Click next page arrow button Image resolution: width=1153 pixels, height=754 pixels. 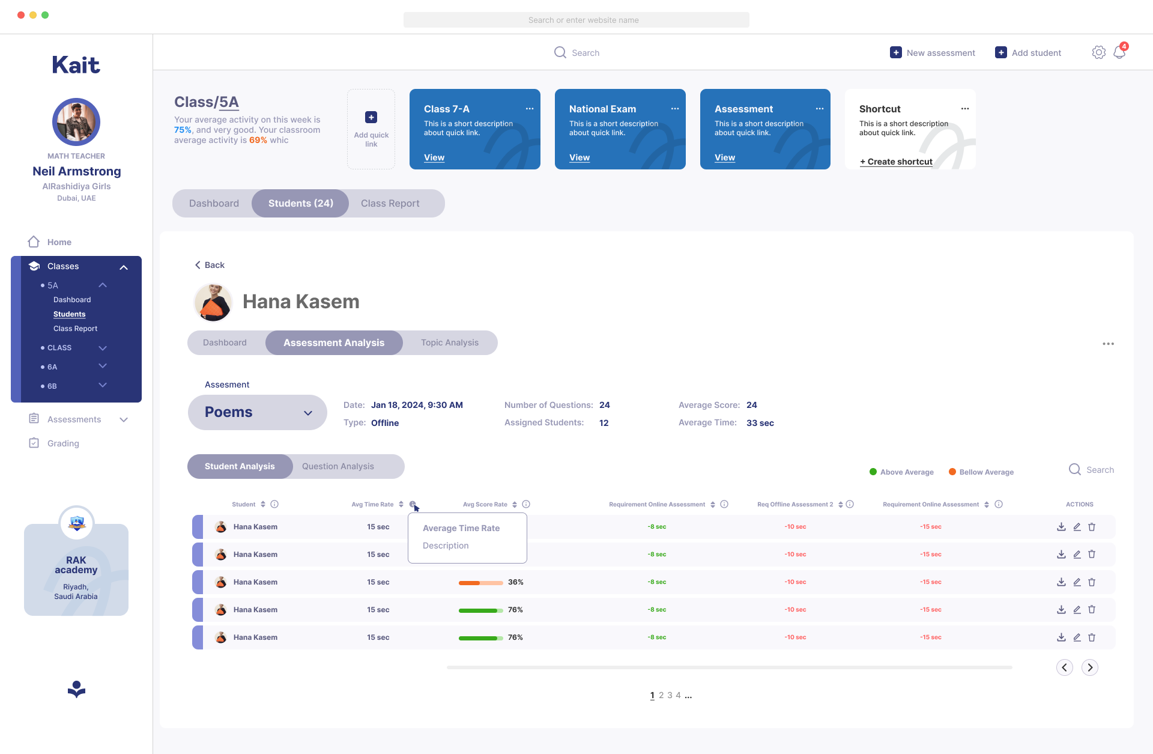(1089, 667)
